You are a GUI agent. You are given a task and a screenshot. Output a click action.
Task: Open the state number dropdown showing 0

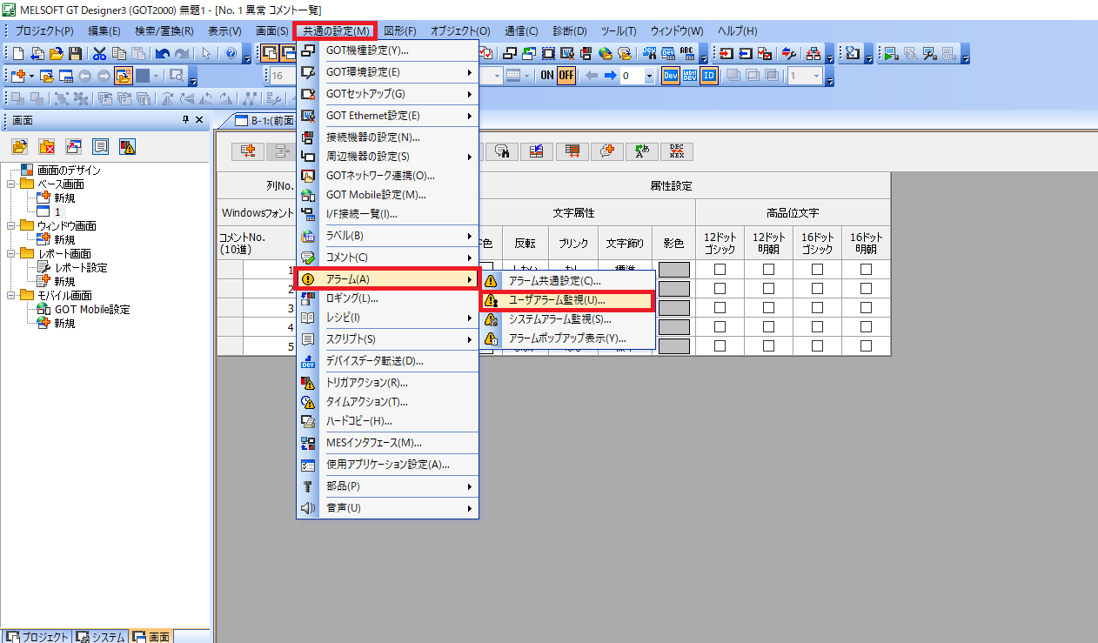(x=649, y=76)
